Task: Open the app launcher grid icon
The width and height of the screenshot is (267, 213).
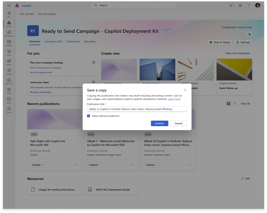Action: click(9, 5)
